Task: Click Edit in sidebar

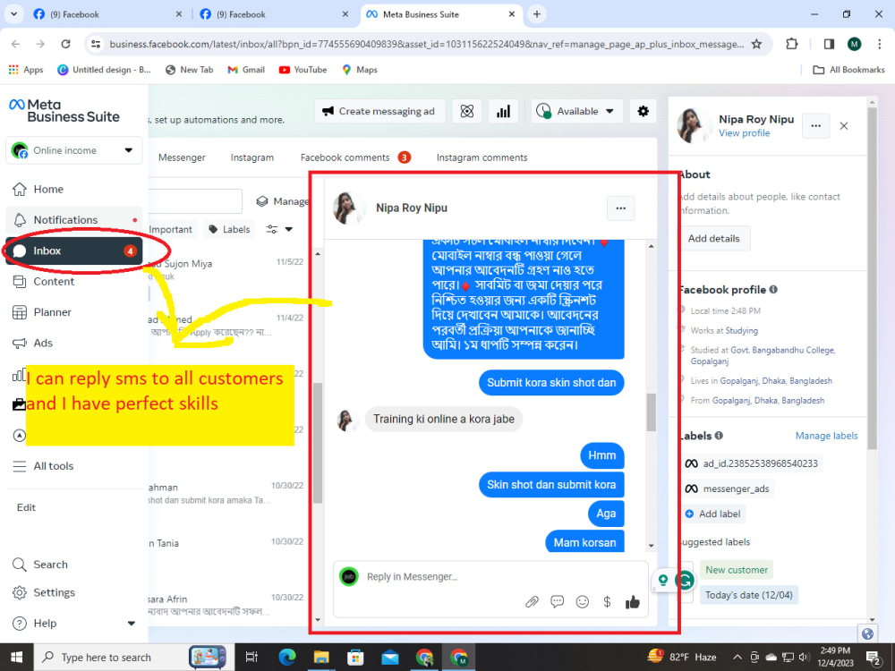Action: 26,507
